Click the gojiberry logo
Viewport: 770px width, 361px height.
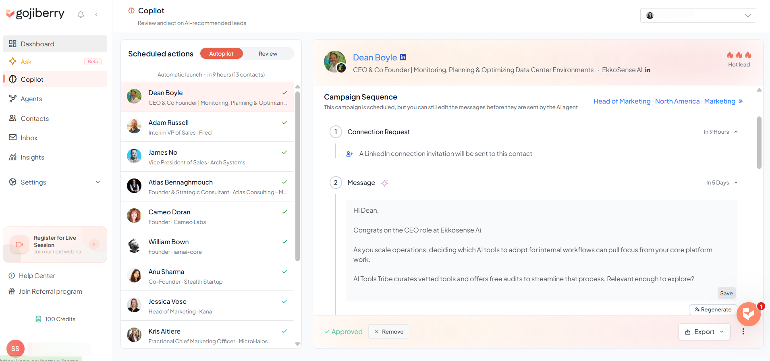(x=35, y=14)
